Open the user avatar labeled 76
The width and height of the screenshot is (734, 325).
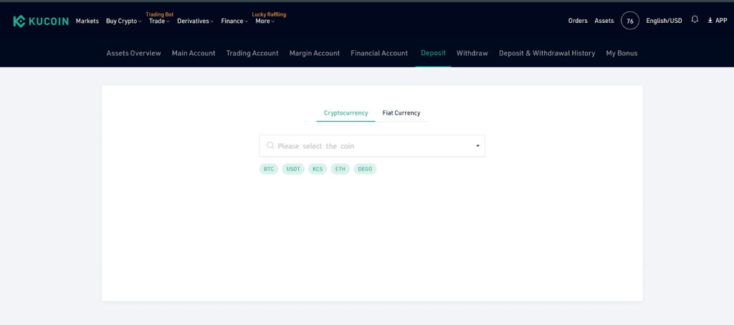pos(630,21)
